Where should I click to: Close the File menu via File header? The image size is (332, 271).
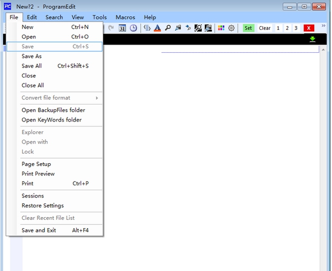pyautogui.click(x=14, y=17)
